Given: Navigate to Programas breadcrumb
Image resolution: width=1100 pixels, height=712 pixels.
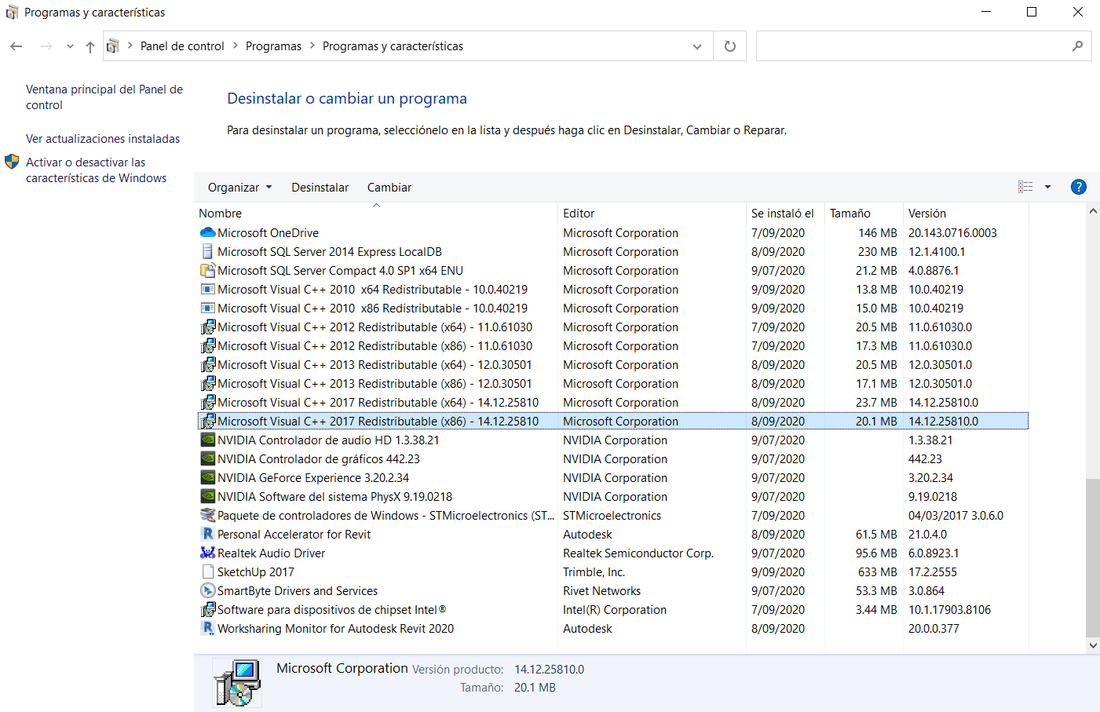Looking at the screenshot, I should [273, 46].
